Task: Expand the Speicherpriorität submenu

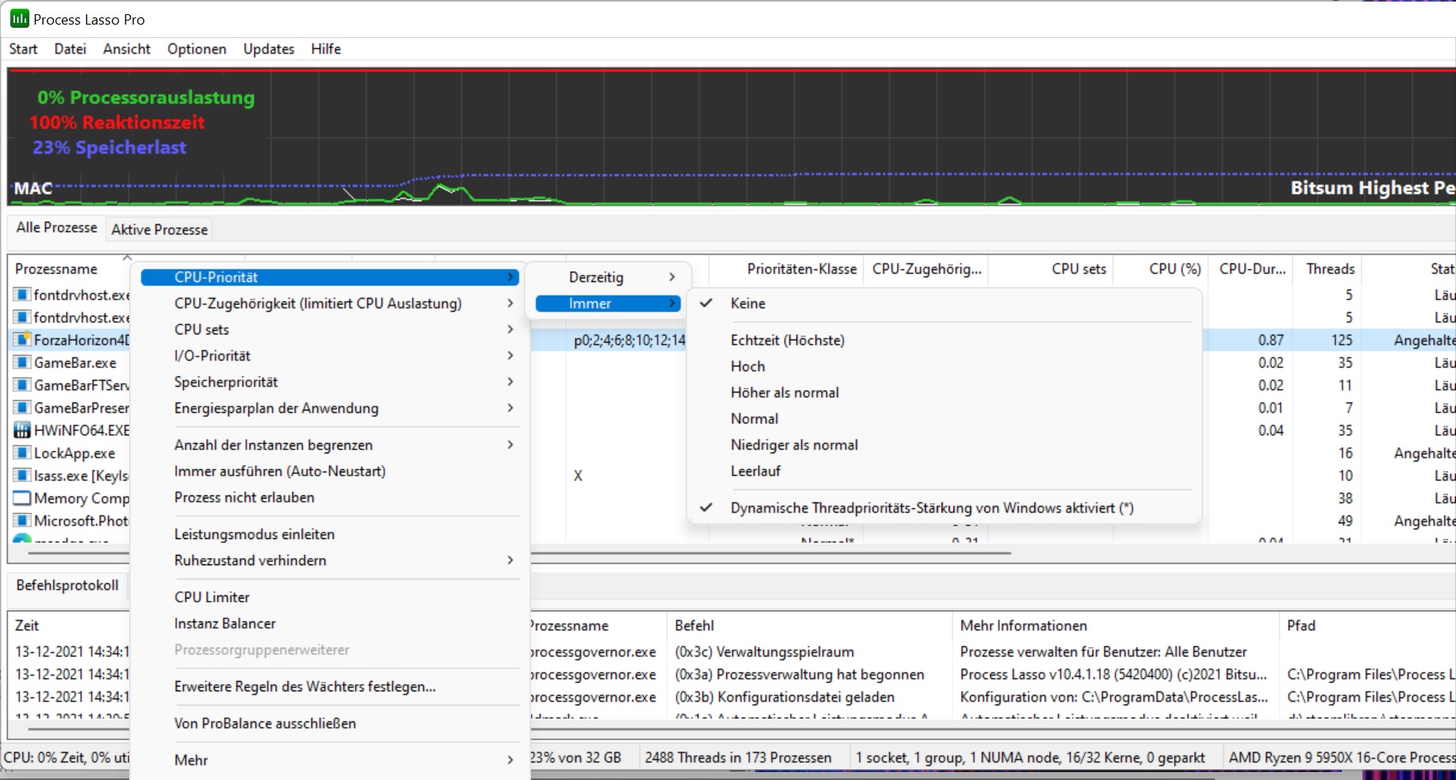Action: (x=330, y=382)
